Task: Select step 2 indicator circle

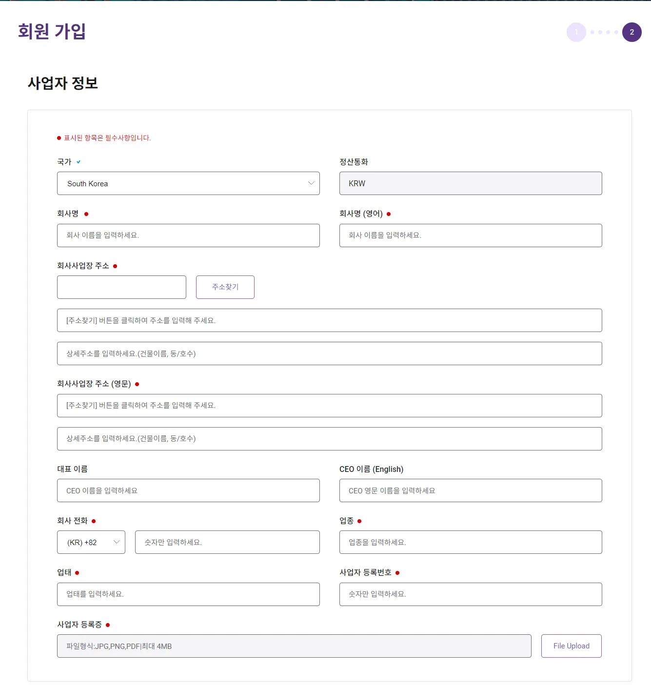Action: 631,32
